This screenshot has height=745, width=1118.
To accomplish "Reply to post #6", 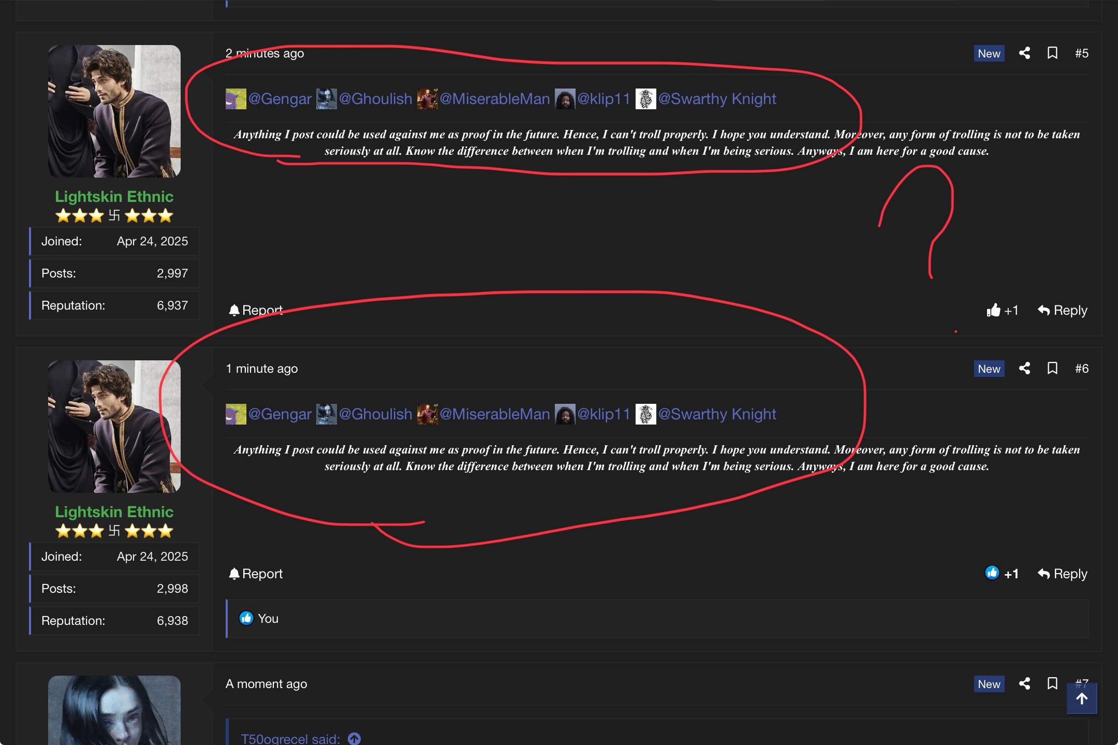I will 1062,574.
